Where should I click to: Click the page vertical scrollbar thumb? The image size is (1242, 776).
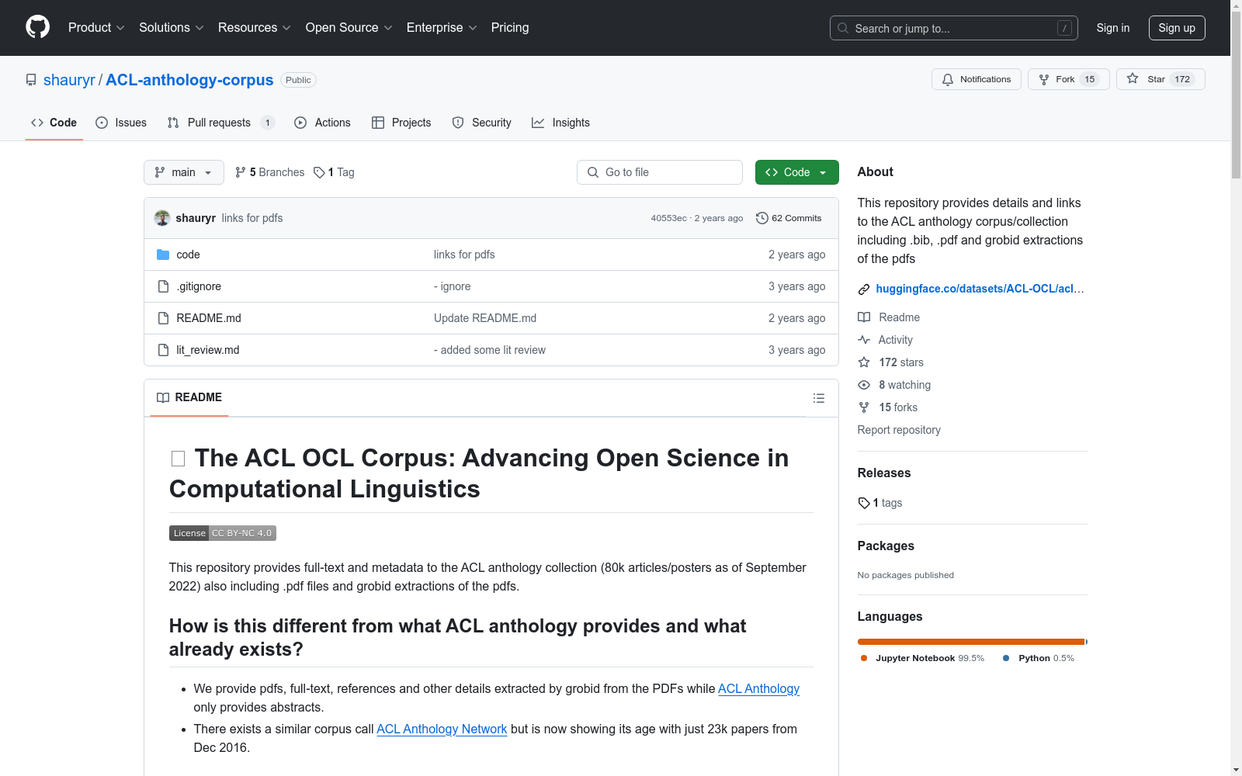[1236, 93]
